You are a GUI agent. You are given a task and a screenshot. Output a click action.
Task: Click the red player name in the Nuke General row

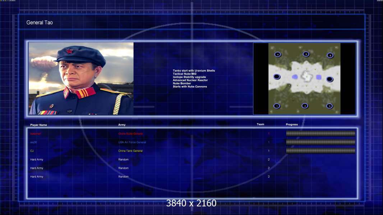coord(36,134)
